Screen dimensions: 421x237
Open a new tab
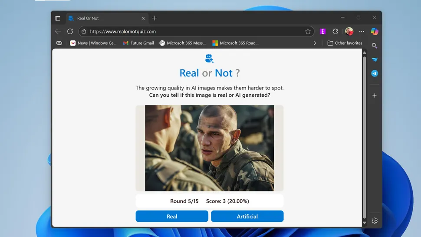(155, 18)
